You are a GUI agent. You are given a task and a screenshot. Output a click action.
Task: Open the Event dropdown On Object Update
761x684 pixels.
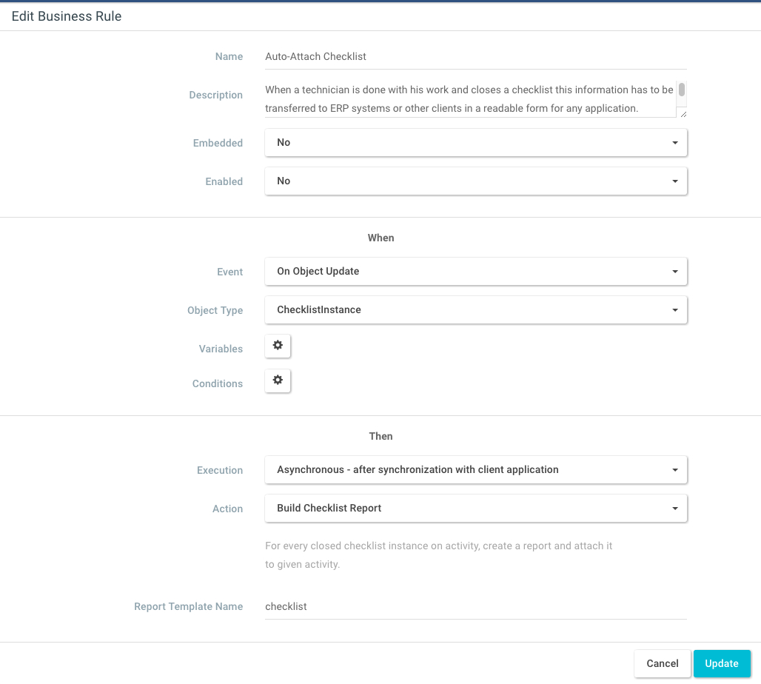click(475, 272)
